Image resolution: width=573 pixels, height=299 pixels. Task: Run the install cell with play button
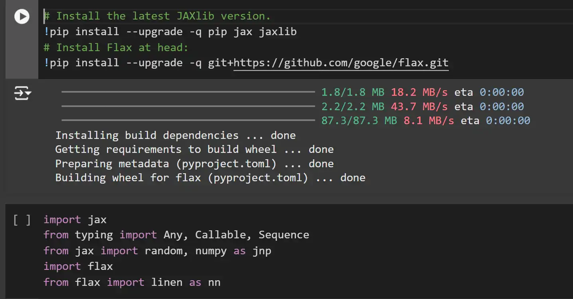tap(22, 16)
